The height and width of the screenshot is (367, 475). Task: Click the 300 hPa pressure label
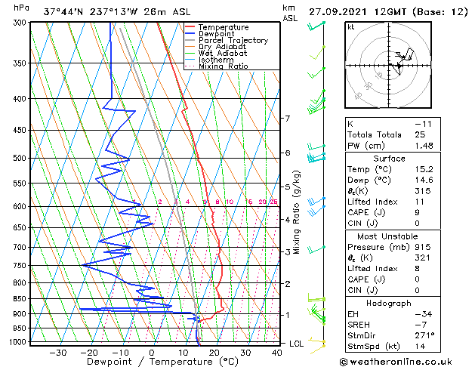tap(21, 23)
